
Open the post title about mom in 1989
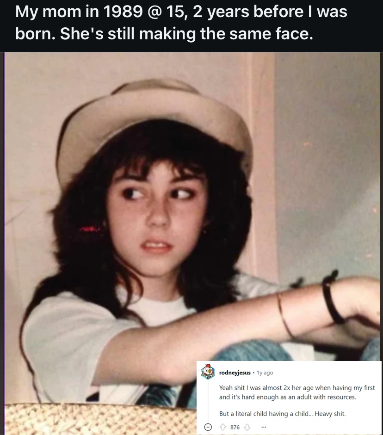(181, 23)
